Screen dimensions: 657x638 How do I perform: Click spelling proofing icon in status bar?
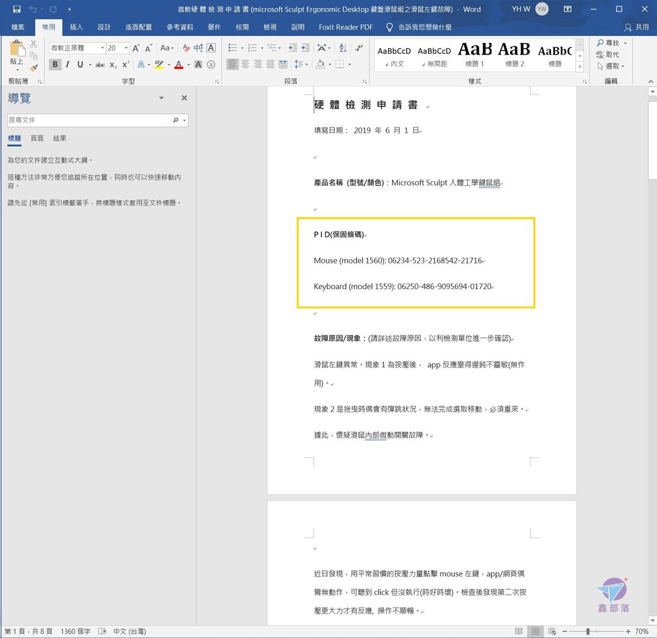click(x=102, y=632)
